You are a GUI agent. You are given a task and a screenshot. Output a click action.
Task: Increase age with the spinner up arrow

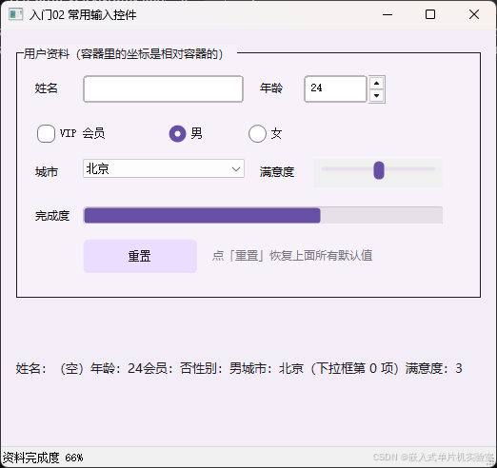click(376, 83)
